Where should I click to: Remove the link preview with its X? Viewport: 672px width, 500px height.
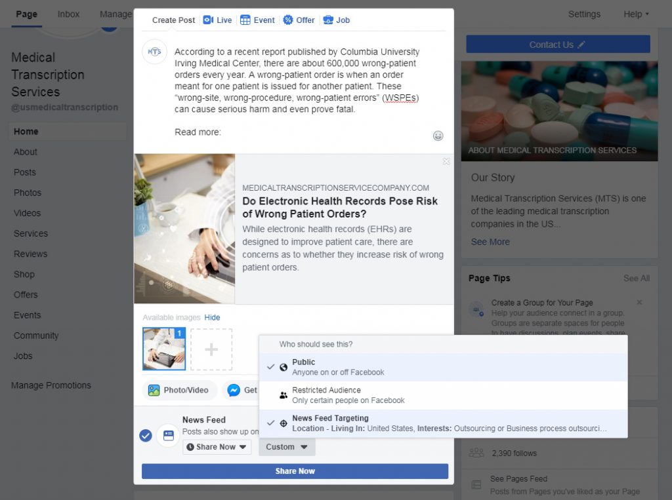(446, 161)
